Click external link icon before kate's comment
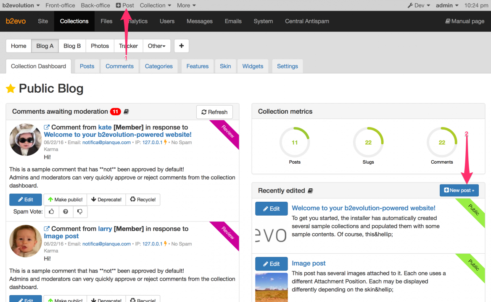 point(47,127)
